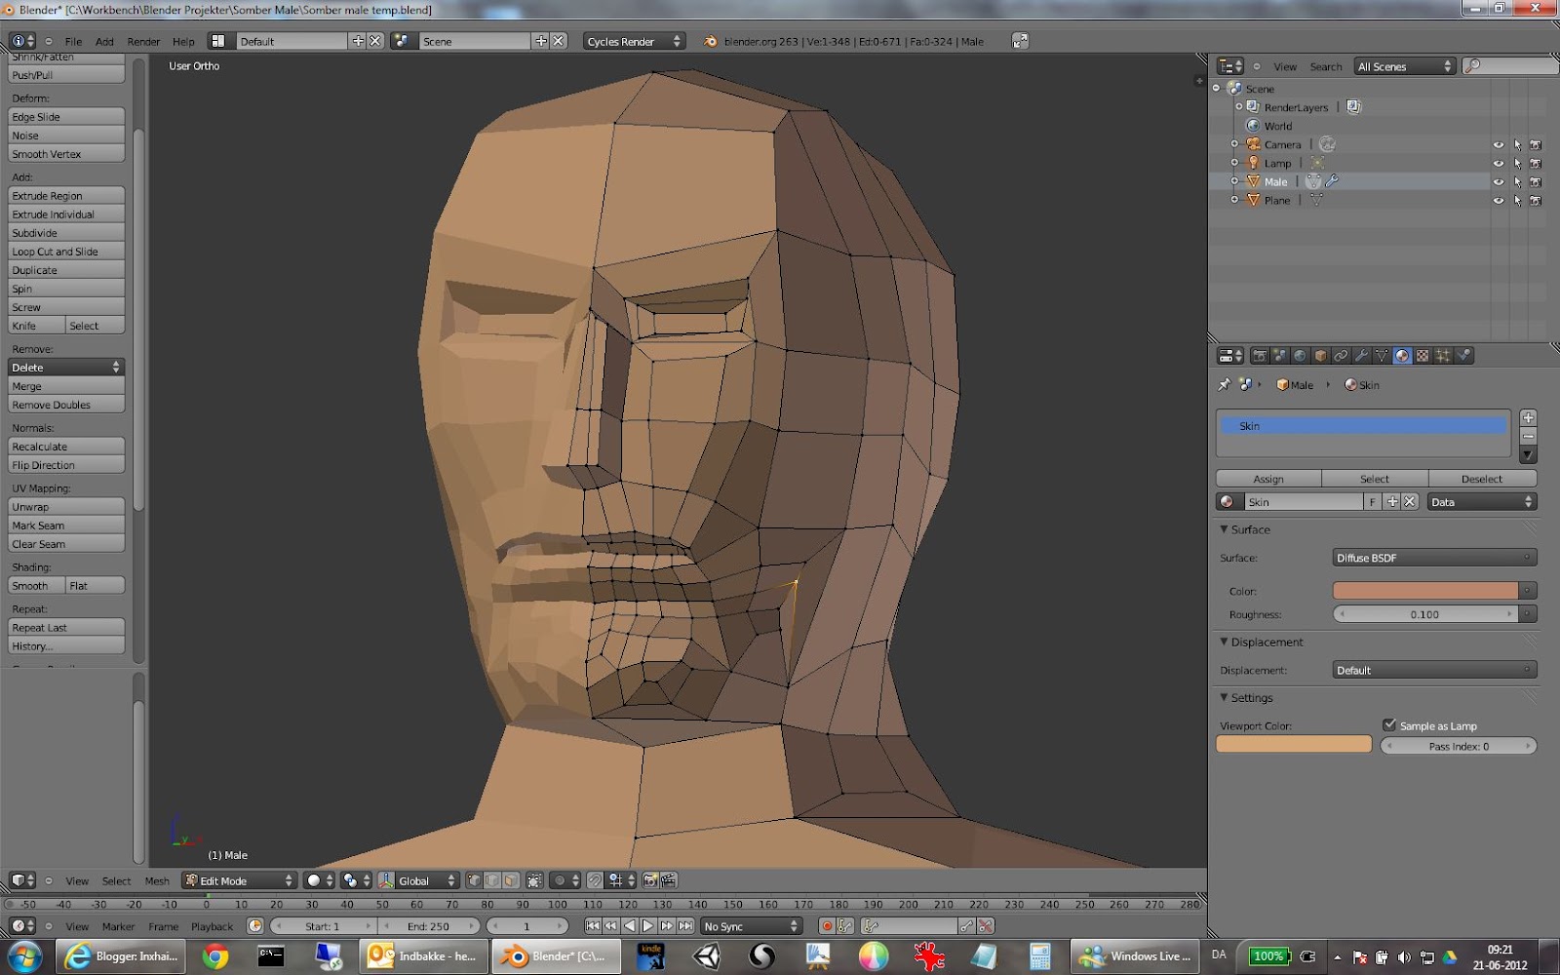Enable Vertex select mode in viewport header

coord(475,880)
